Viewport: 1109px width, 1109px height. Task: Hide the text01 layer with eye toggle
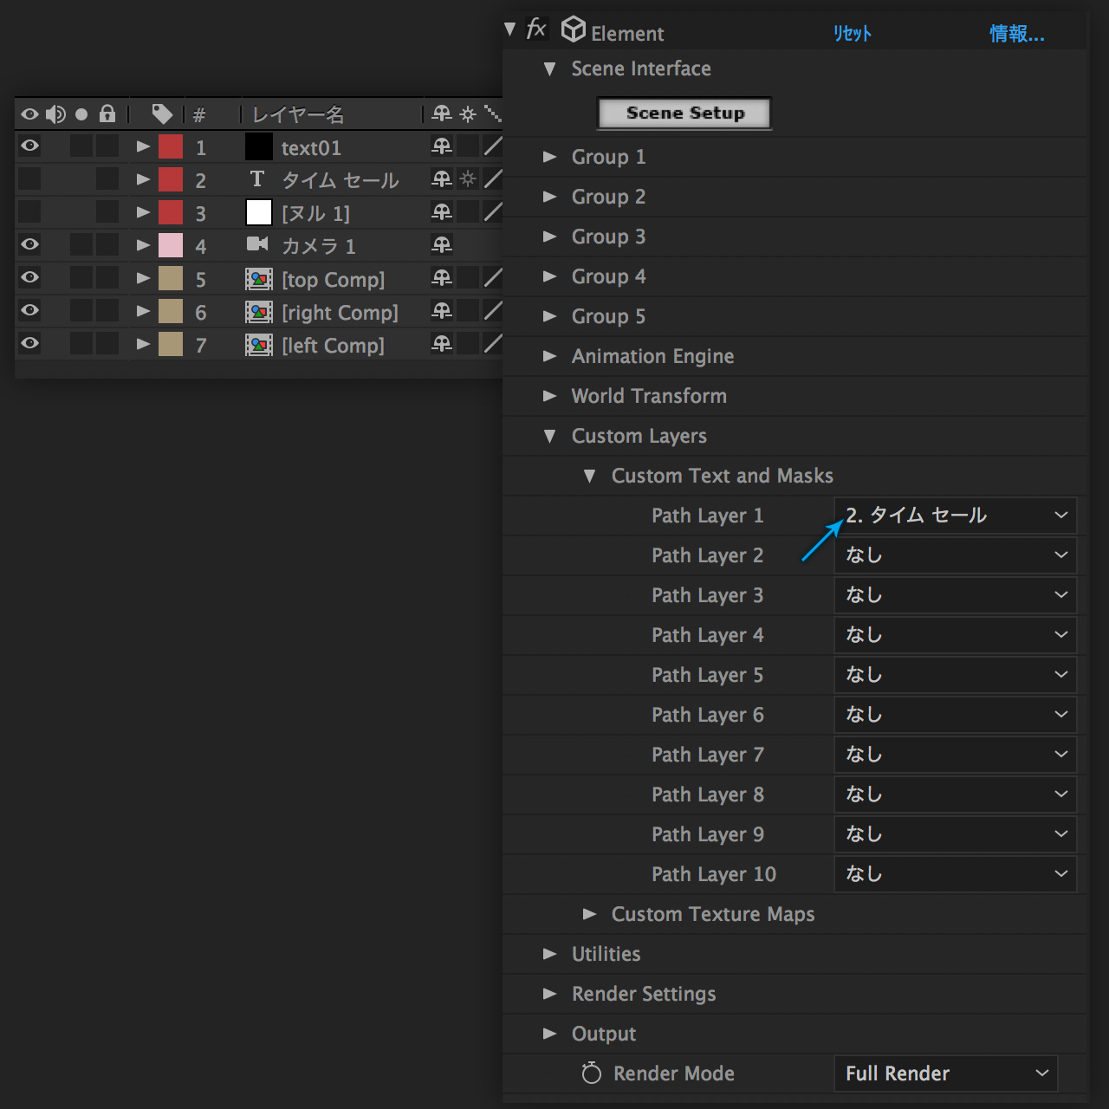coord(29,146)
